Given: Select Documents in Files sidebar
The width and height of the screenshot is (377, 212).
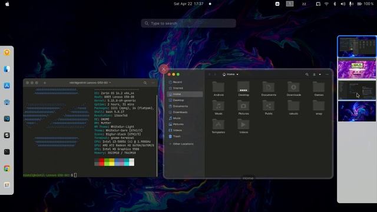Looking at the screenshot, I should (x=184, y=106).
